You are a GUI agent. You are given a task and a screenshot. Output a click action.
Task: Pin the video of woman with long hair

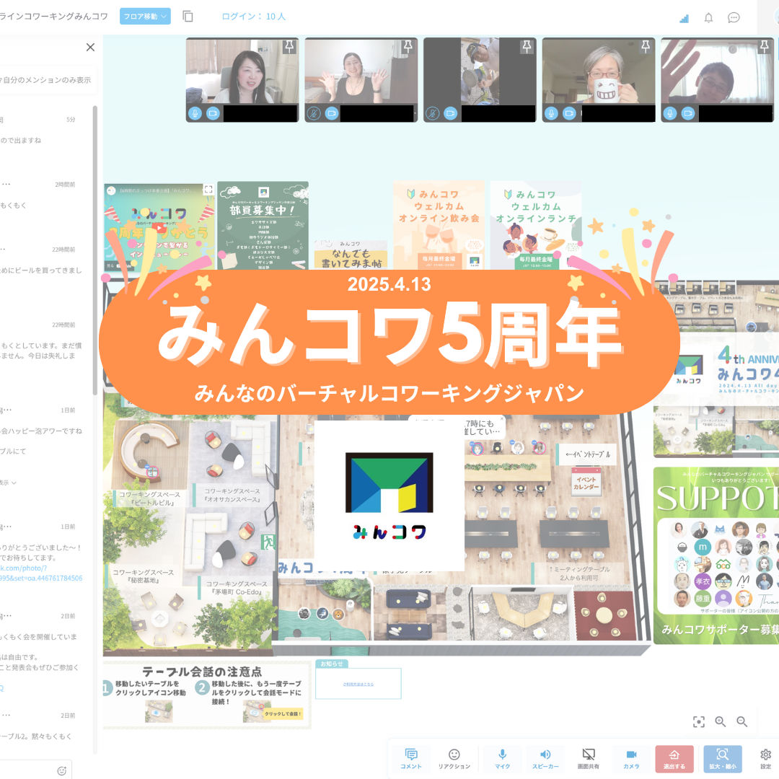coord(289,47)
